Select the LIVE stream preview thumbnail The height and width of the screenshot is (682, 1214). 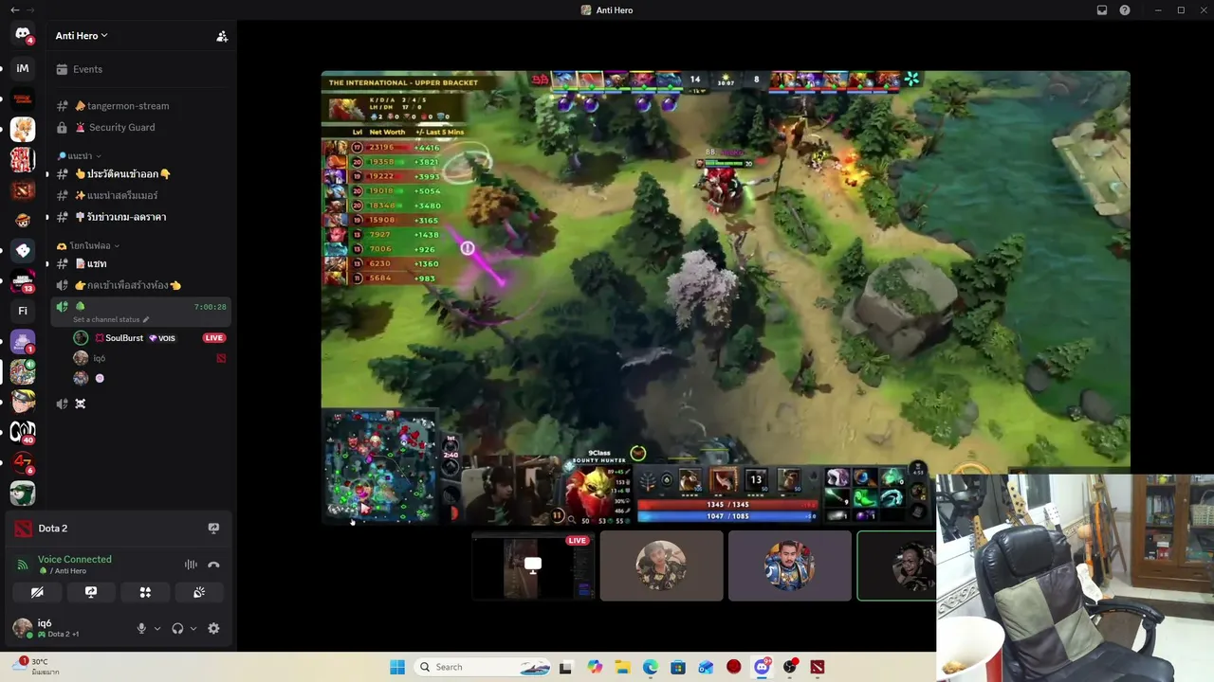[533, 565]
